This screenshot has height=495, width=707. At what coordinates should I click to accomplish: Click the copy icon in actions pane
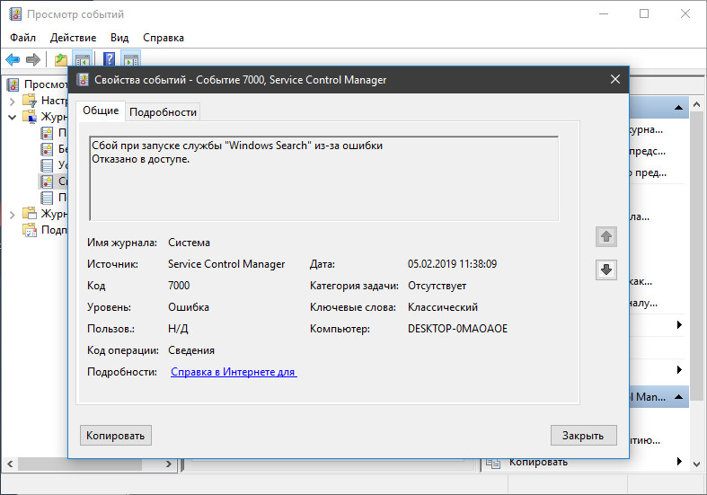click(x=493, y=462)
